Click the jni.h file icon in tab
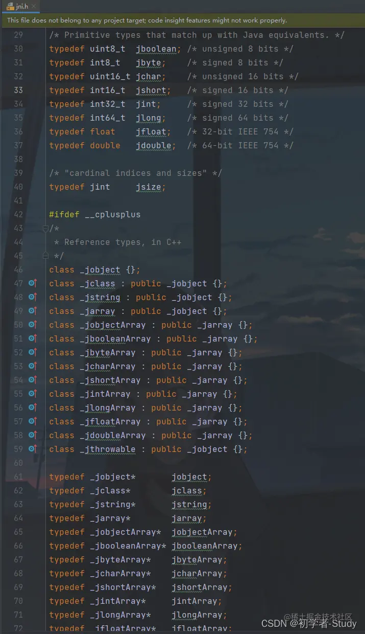 click(x=10, y=7)
